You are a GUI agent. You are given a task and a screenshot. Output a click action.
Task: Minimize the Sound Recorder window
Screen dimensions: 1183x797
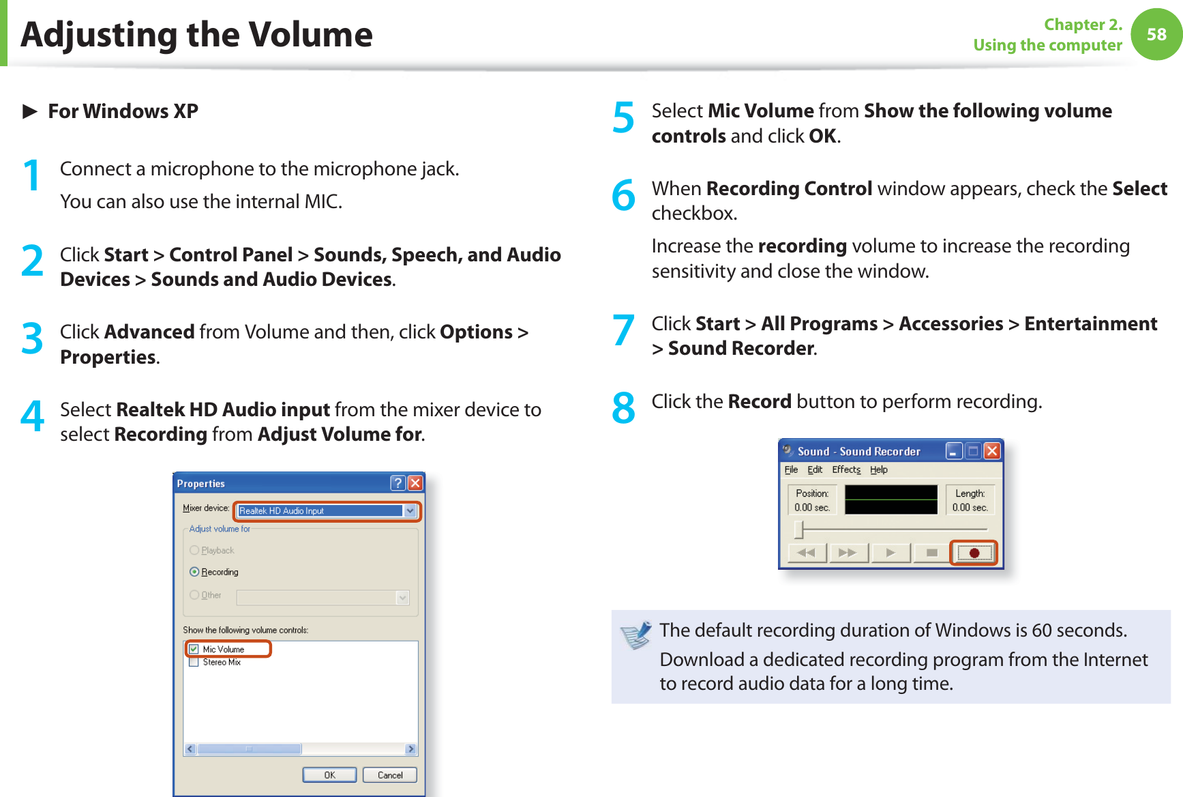(954, 451)
